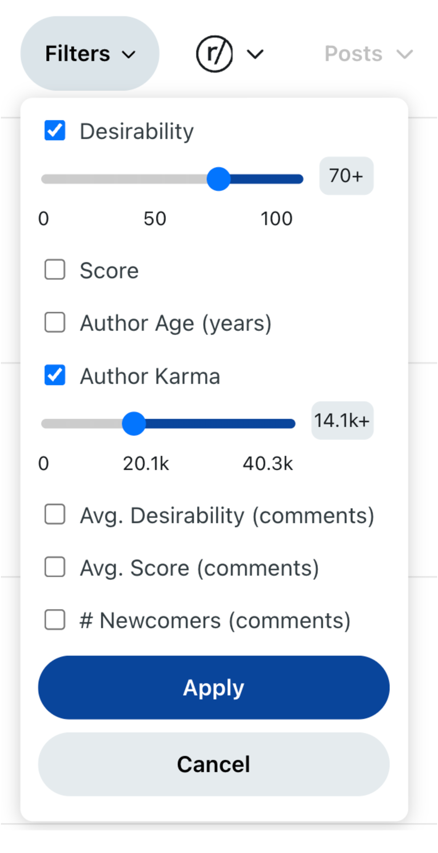Enable the Score filter checkbox
438x853 pixels.
pyautogui.click(x=55, y=270)
